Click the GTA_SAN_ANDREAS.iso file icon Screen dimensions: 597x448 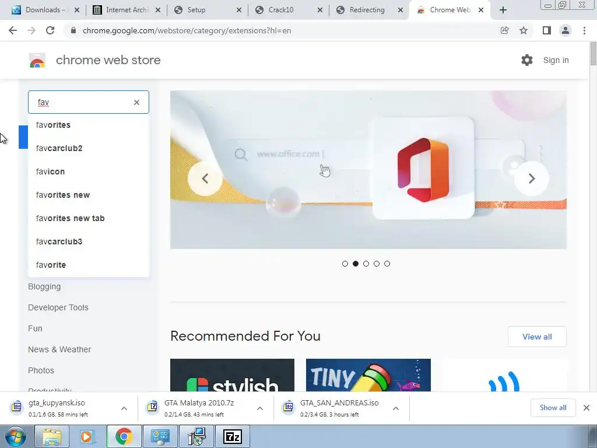tap(288, 407)
